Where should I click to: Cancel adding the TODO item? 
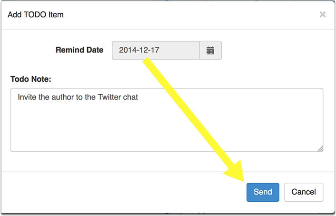pos(304,192)
